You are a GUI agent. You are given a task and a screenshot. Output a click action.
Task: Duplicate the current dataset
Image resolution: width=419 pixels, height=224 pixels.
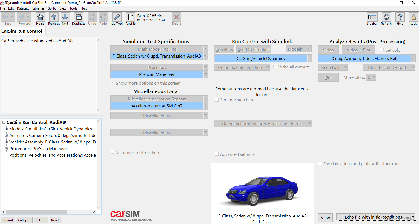click(79, 17)
